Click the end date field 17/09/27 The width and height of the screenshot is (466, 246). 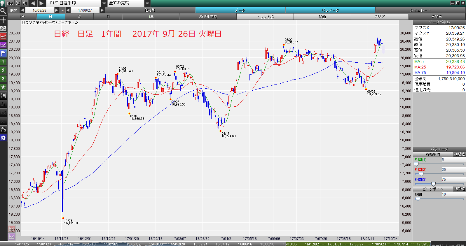pos(85,10)
